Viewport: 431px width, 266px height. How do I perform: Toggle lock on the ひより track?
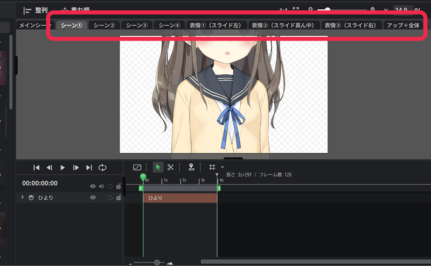point(119,198)
